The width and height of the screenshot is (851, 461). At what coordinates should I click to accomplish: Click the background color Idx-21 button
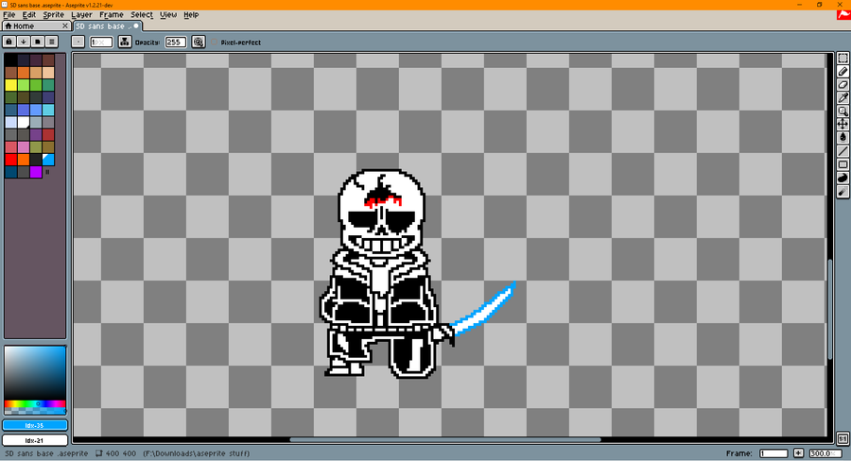coord(35,440)
